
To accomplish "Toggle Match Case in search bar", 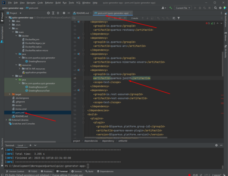I will 115,18.
